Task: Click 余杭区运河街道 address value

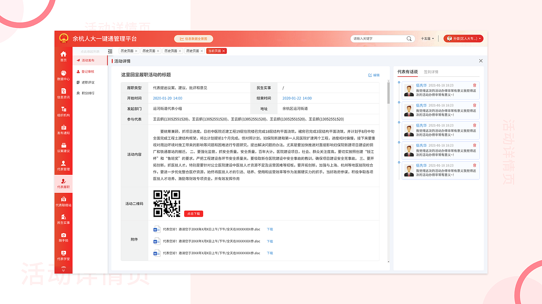Action: click(295, 109)
